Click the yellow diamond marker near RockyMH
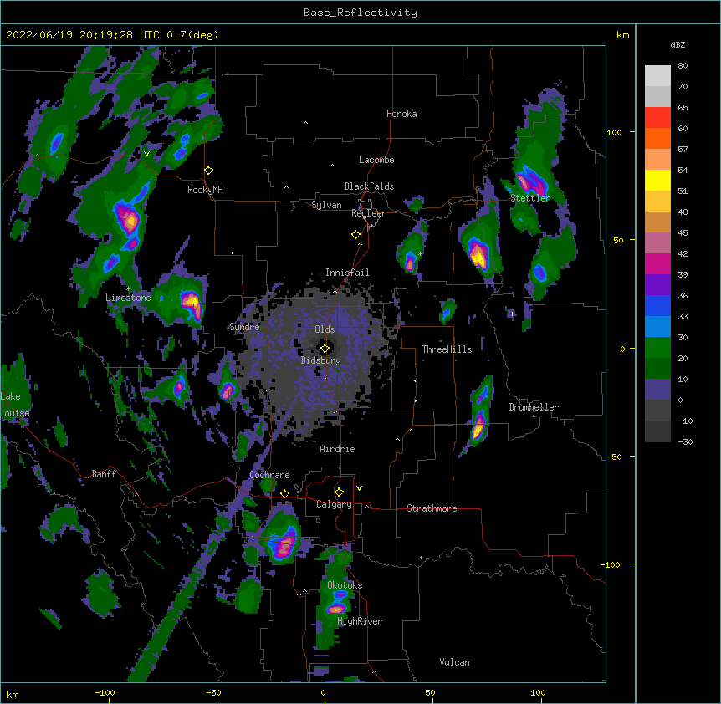The width and height of the screenshot is (721, 704). point(209,171)
